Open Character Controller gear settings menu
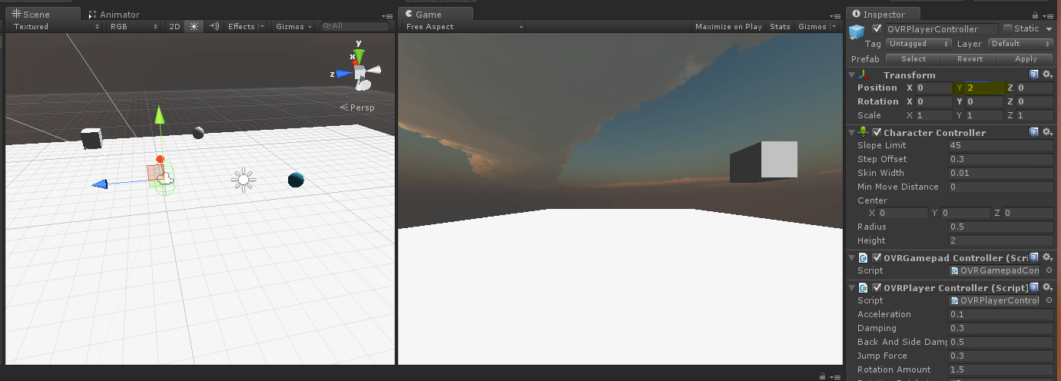The image size is (1061, 381). tap(1046, 132)
